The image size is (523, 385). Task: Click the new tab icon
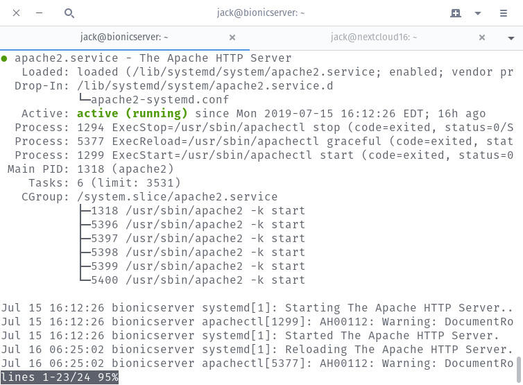[x=456, y=13]
